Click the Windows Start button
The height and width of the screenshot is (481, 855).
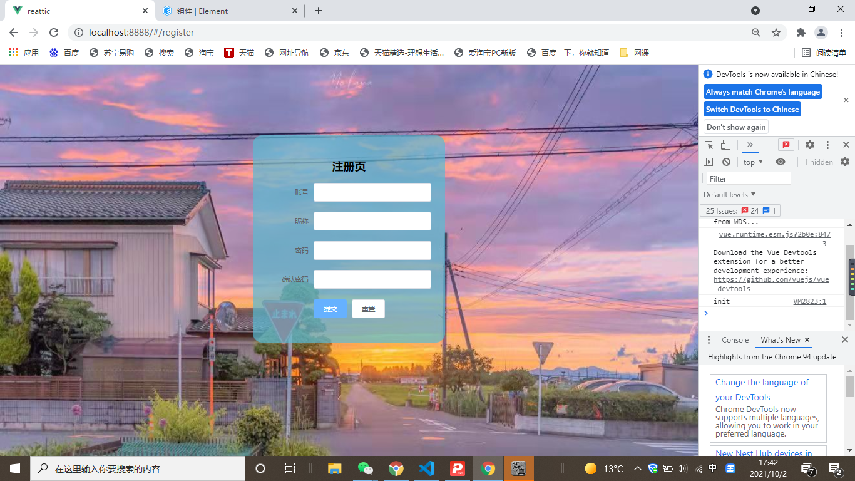coord(15,468)
